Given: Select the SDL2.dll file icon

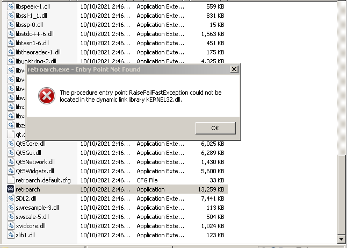Looking at the screenshot, I should point(11,199).
